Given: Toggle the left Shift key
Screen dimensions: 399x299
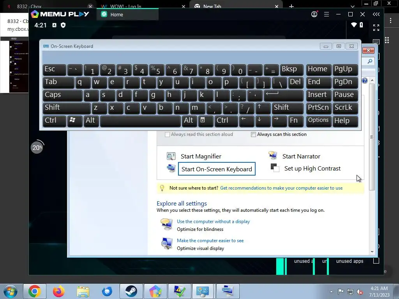Looking at the screenshot, I should 67,108.
